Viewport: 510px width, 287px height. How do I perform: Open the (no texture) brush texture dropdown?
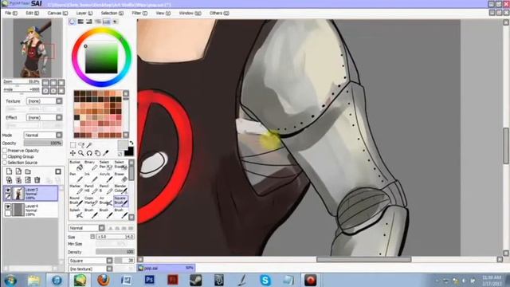tap(90, 269)
